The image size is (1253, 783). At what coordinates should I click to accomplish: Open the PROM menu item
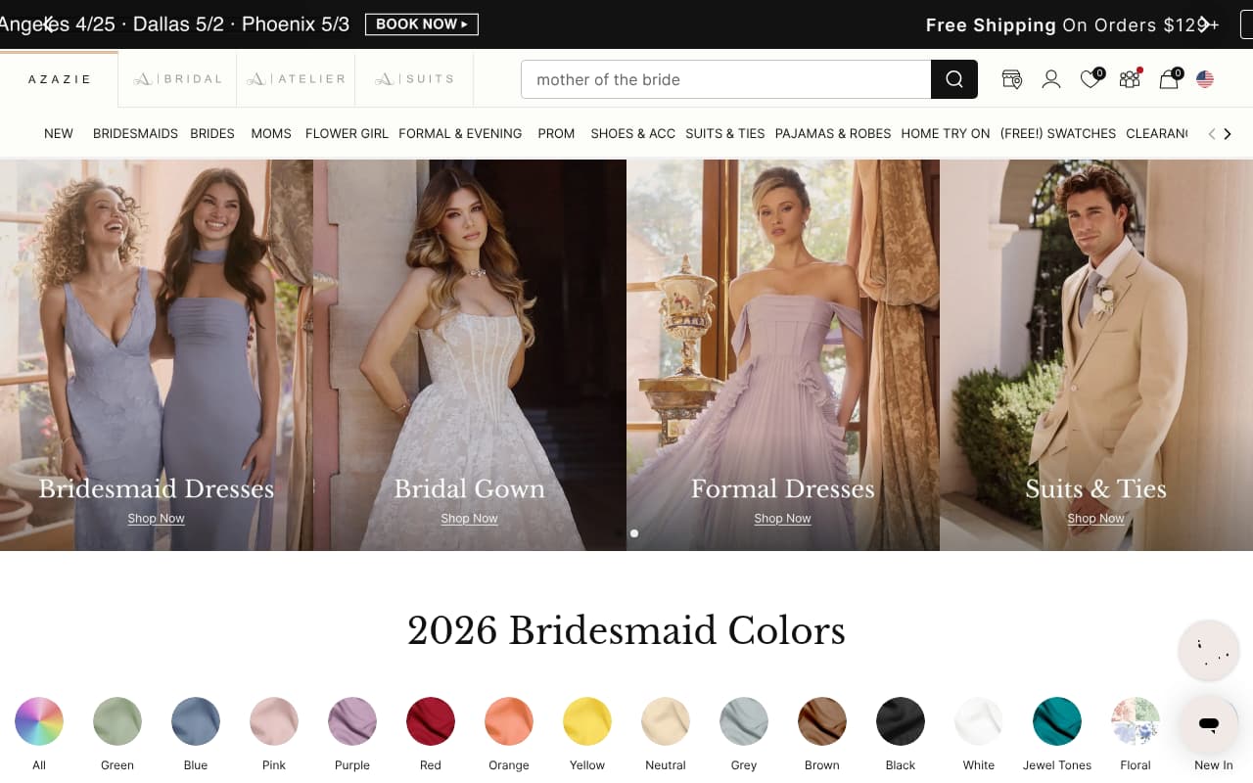(x=556, y=133)
